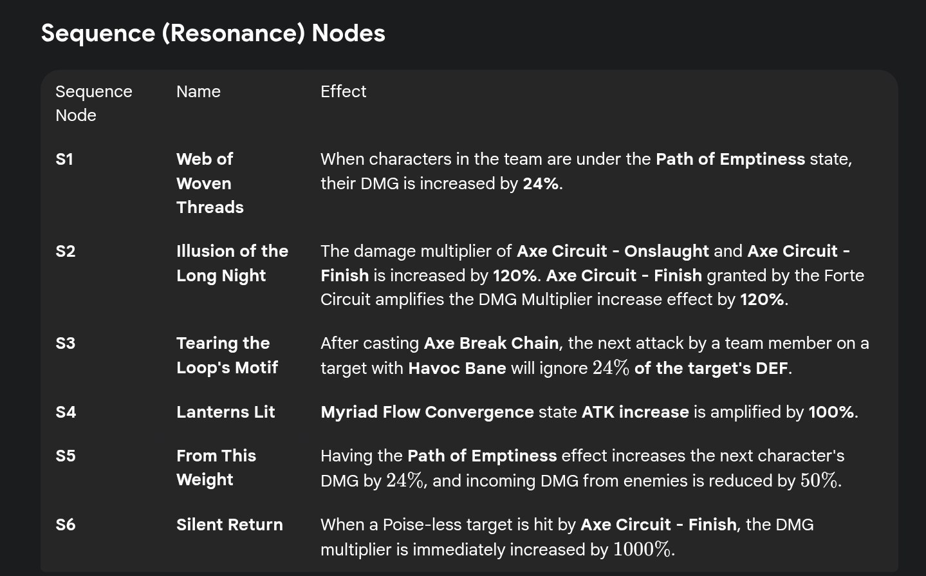Image resolution: width=926 pixels, height=576 pixels.
Task: Click the "Silent Return" node name
Action: 229,525
